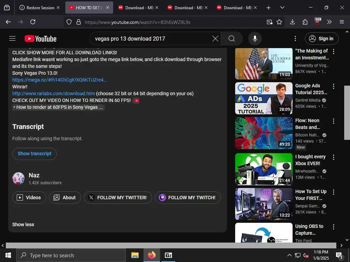The width and height of the screenshot is (350, 262).
Task: Show hidden system tray icons
Action: pos(289,255)
